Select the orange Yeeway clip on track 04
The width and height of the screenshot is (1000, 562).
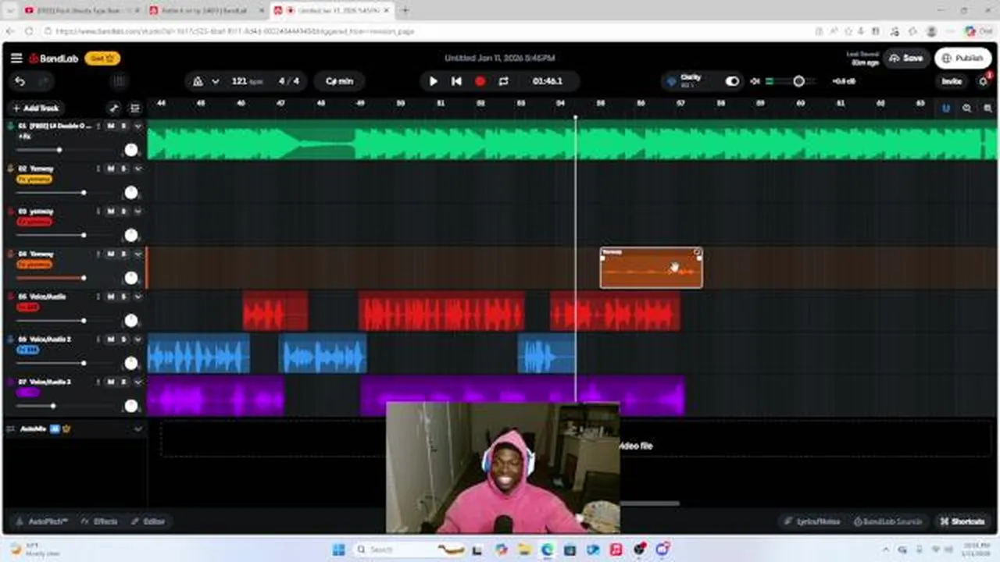tap(651, 269)
